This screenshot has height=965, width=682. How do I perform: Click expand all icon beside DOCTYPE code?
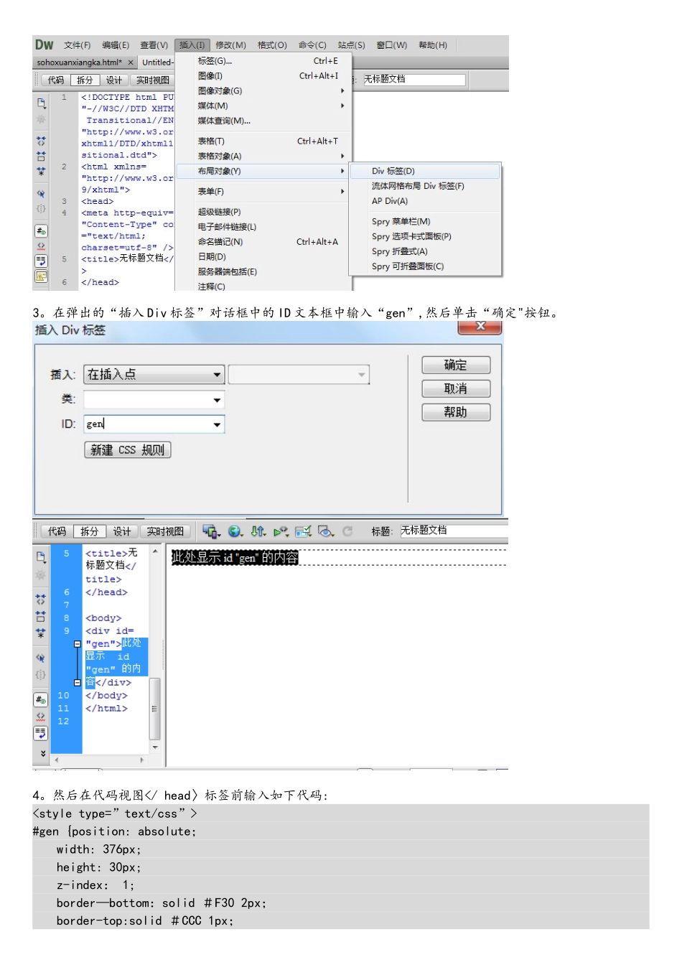(41, 171)
